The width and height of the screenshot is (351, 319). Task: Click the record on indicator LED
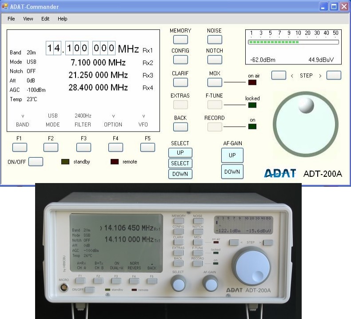[252, 127]
